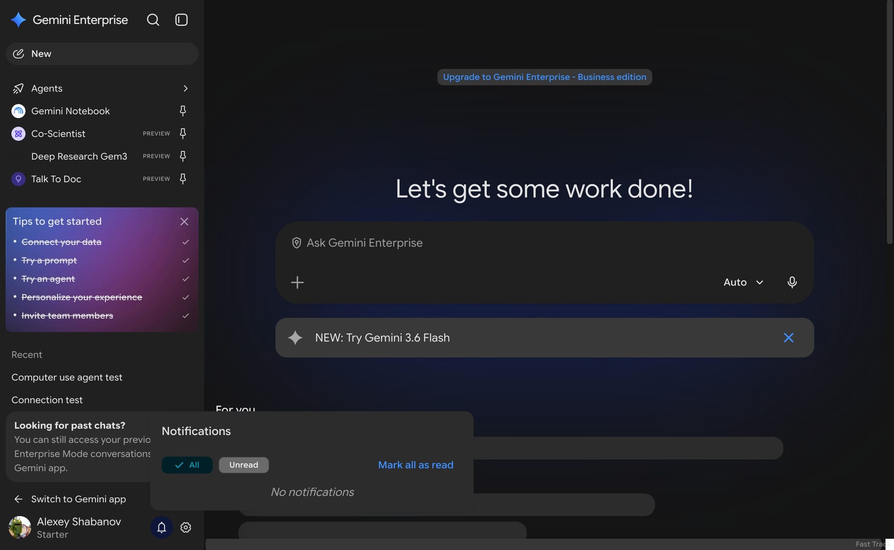Click the Gemini Enterprise sparkle logo
Image resolution: width=894 pixels, height=550 pixels.
coord(18,20)
